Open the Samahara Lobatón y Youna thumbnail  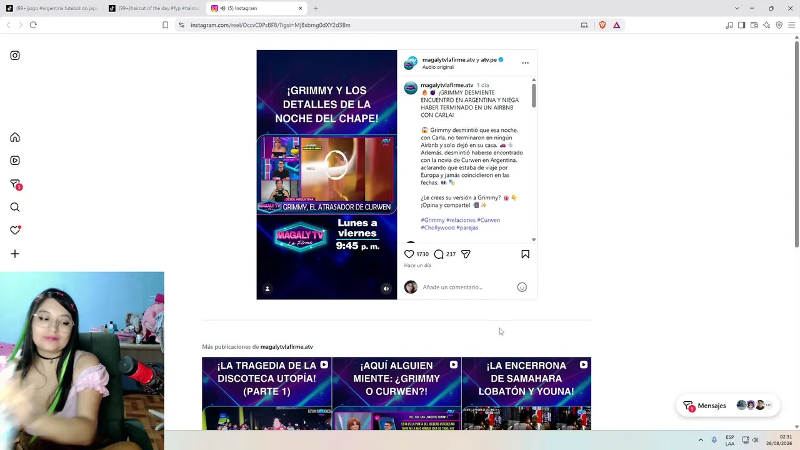point(526,394)
